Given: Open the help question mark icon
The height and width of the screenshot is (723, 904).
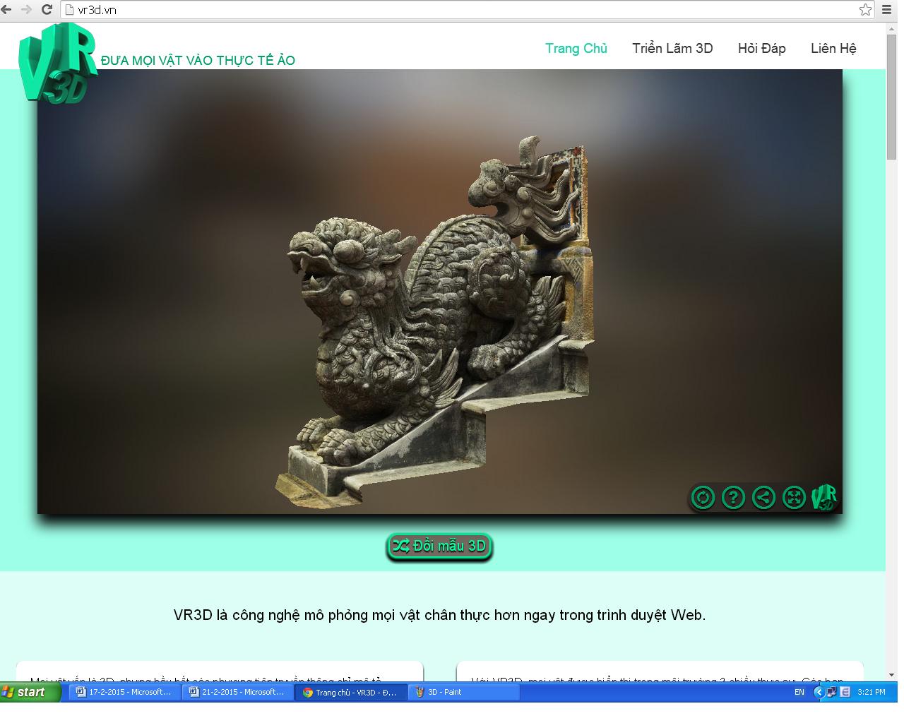Looking at the screenshot, I should point(733,498).
